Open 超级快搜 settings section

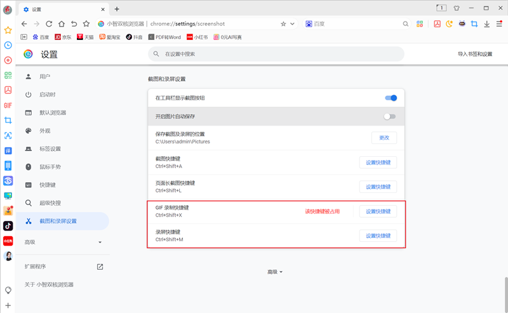click(62, 203)
